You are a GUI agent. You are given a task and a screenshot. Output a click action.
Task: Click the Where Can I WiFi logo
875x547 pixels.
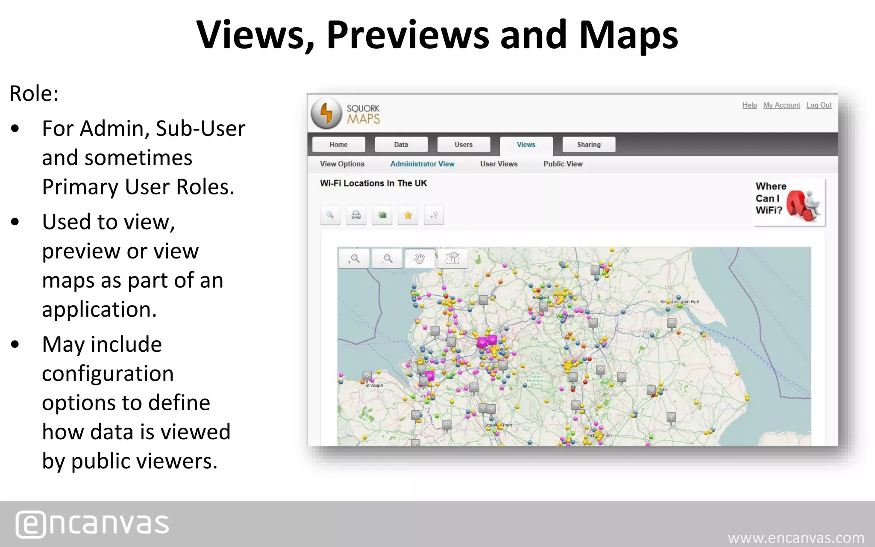tap(790, 202)
